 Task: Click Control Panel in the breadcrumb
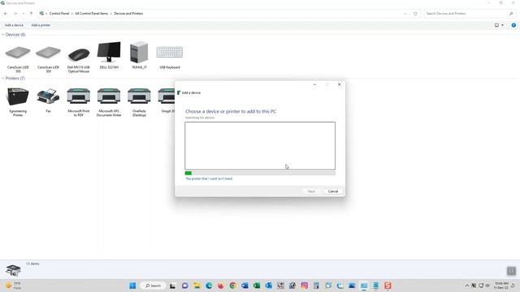tap(59, 14)
